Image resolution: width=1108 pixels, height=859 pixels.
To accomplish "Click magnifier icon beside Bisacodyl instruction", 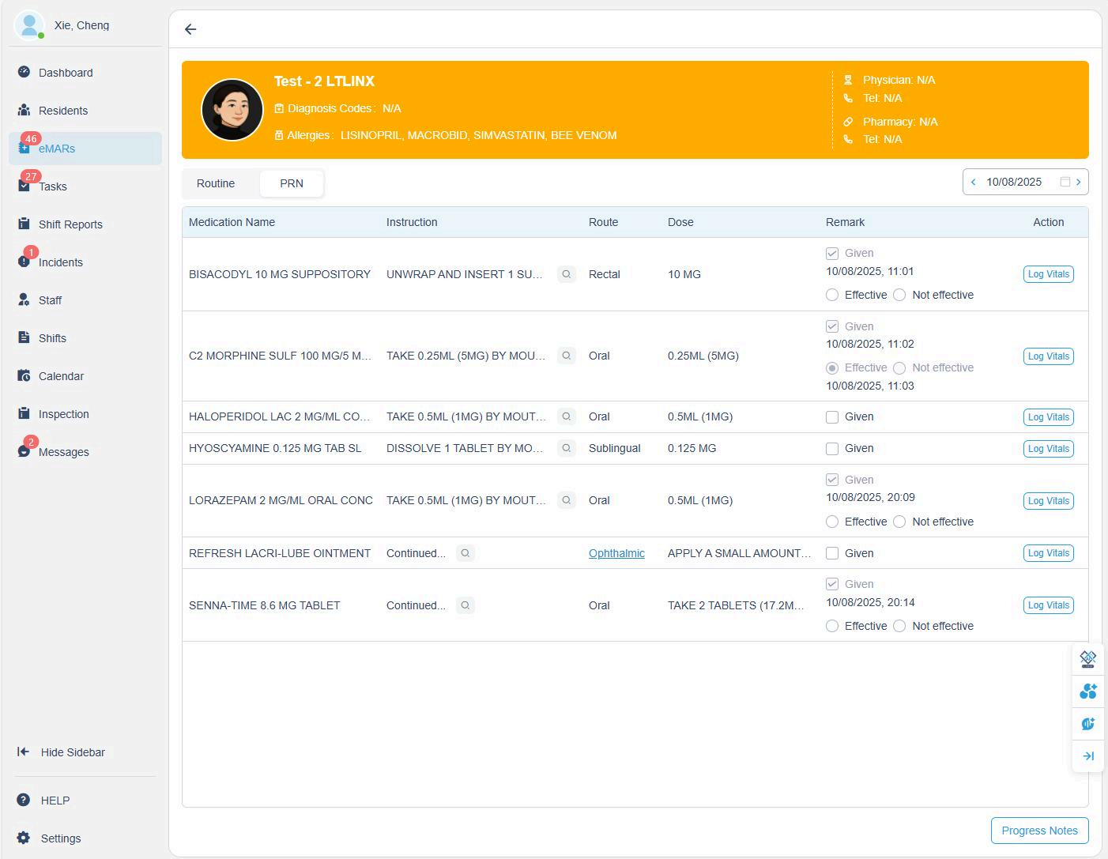I will (x=567, y=274).
